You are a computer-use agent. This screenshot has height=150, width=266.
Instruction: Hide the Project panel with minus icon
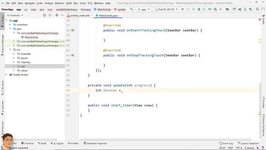(x=62, y=15)
